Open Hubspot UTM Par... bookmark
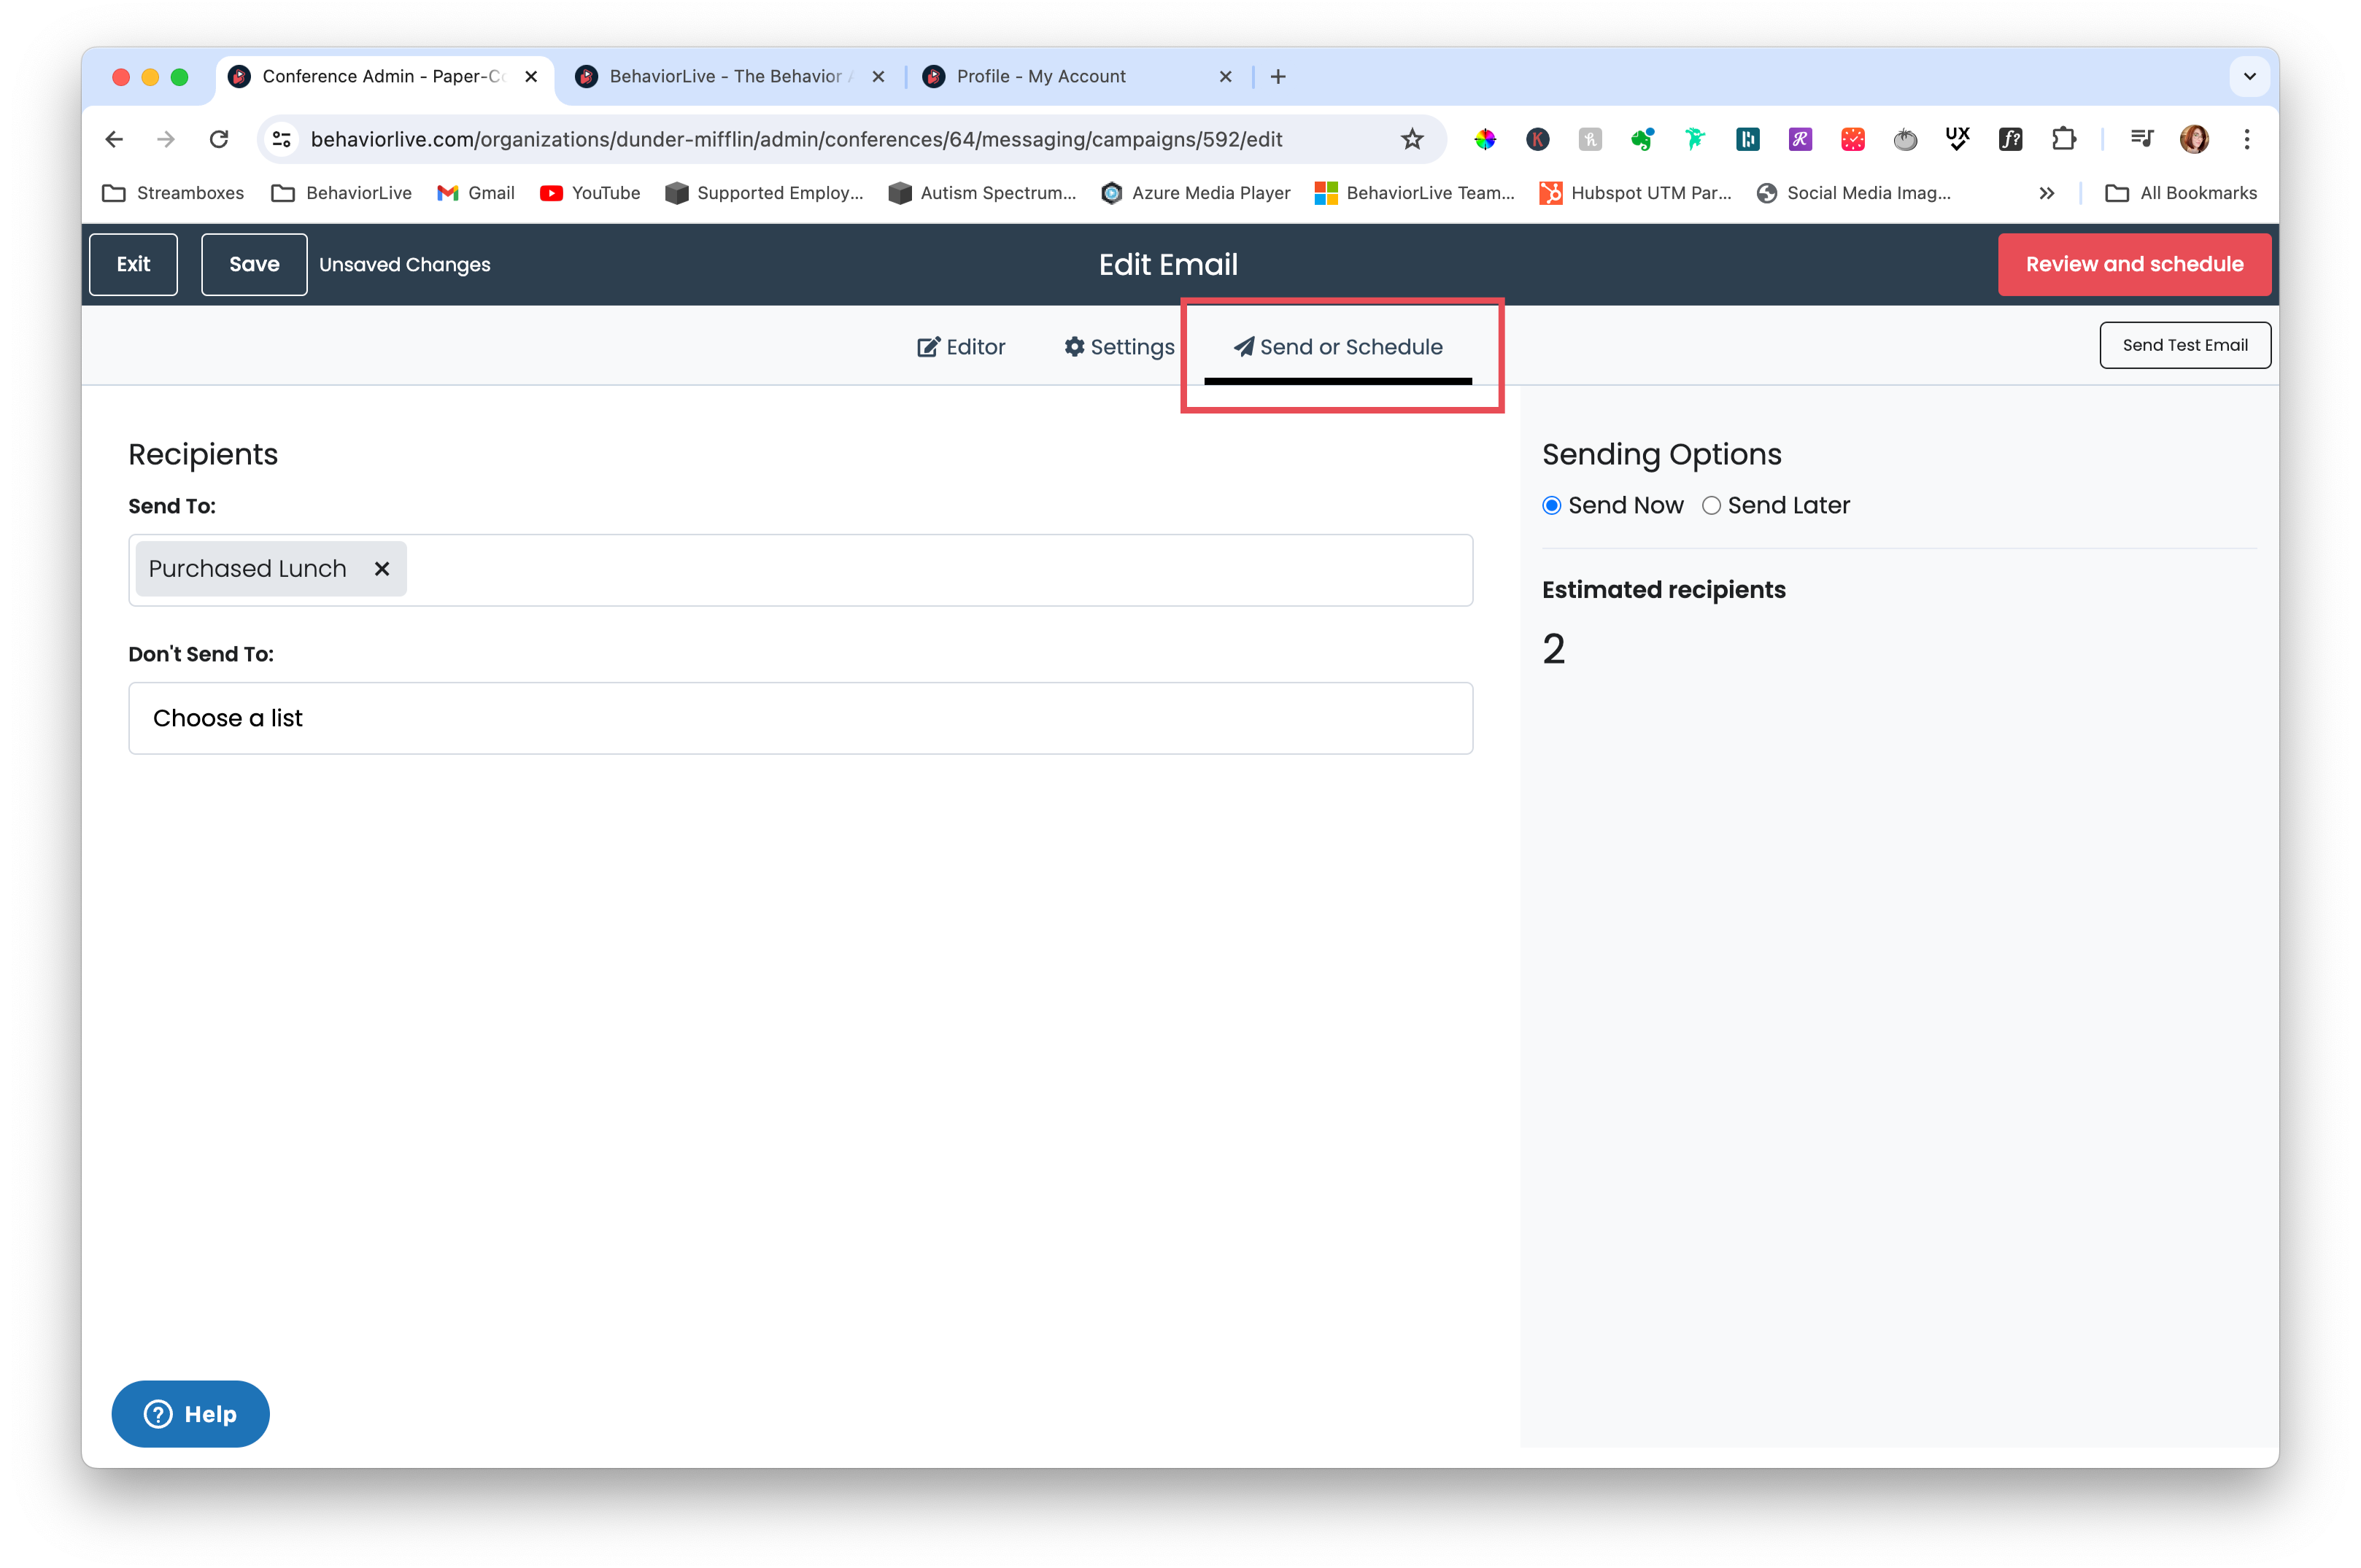 pyautogui.click(x=1636, y=193)
